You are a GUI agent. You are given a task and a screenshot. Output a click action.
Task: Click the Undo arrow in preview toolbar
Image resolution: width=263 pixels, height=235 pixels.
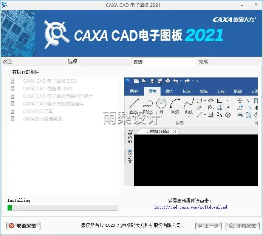176,81
